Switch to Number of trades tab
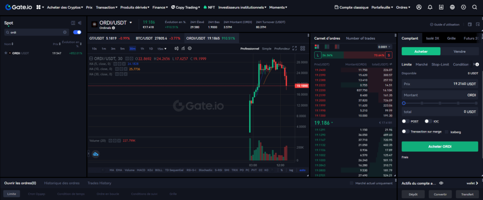The height and width of the screenshot is (200, 483). point(360,39)
